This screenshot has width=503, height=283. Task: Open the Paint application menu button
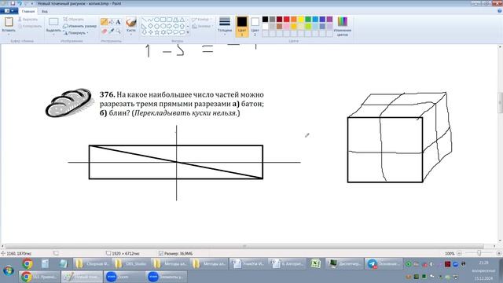(9, 11)
